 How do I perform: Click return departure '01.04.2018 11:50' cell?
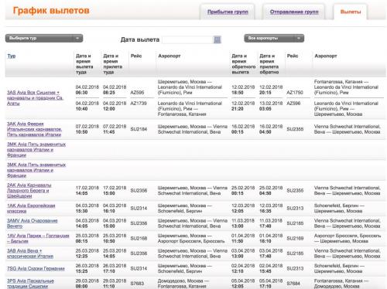point(243,238)
